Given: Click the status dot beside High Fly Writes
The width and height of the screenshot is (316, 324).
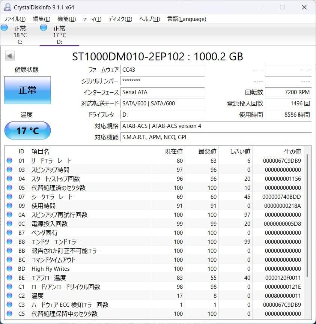Looking at the screenshot, I should tap(9, 269).
